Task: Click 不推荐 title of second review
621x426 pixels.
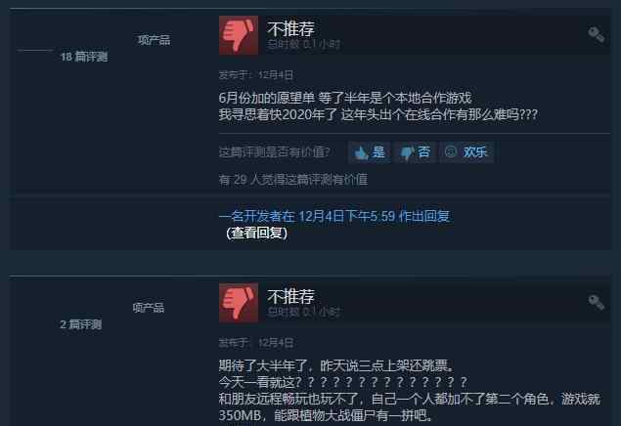Action: 290,296
